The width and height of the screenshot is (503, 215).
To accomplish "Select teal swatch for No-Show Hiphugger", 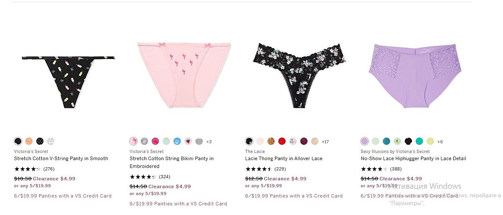I will pyautogui.click(x=386, y=141).
